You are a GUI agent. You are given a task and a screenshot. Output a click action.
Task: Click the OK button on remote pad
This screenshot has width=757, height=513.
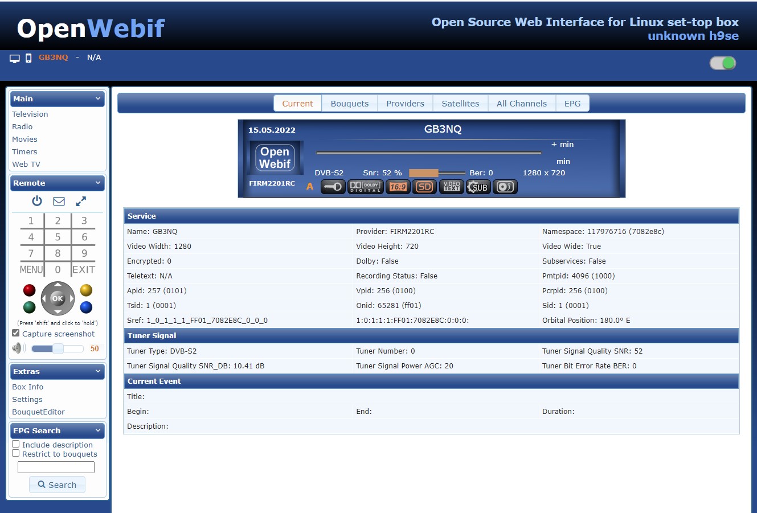pos(58,298)
